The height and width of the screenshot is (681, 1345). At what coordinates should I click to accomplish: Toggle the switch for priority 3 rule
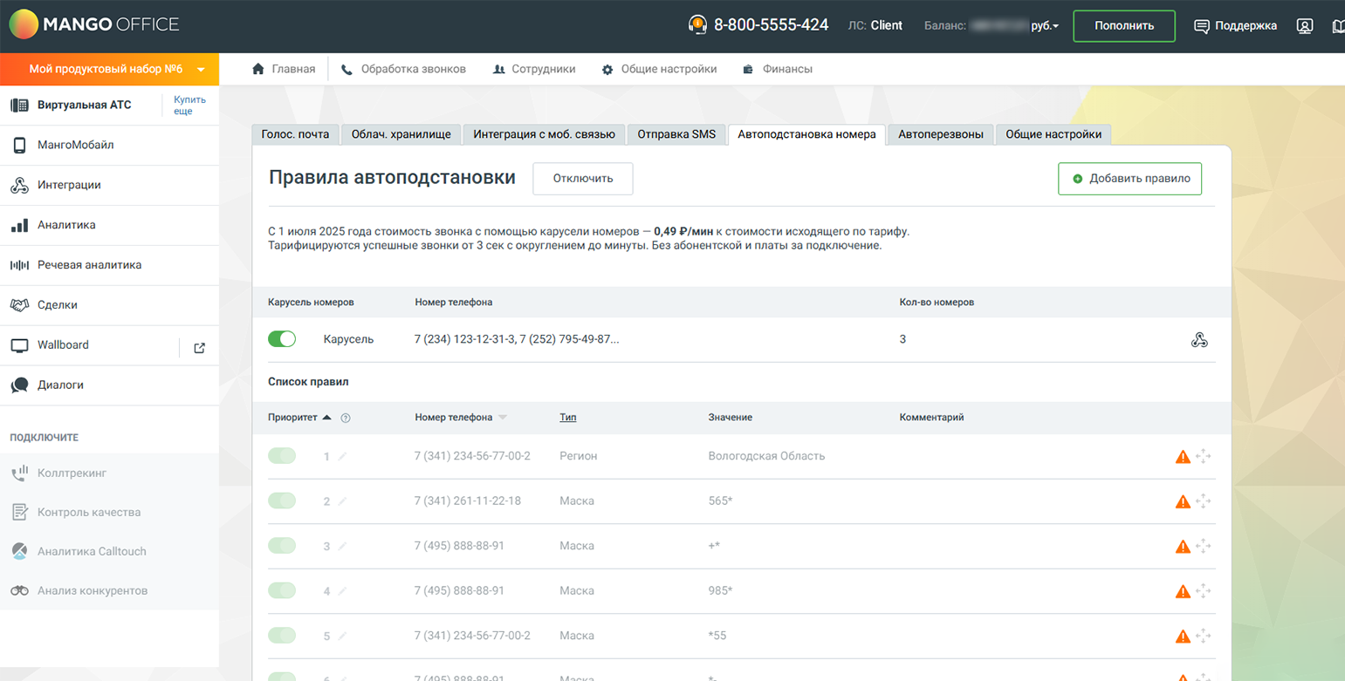pos(282,546)
